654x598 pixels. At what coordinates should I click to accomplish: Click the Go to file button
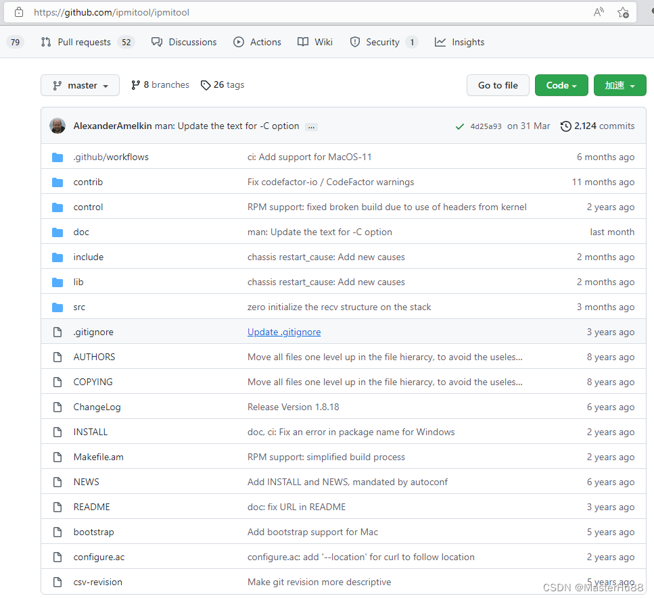498,85
